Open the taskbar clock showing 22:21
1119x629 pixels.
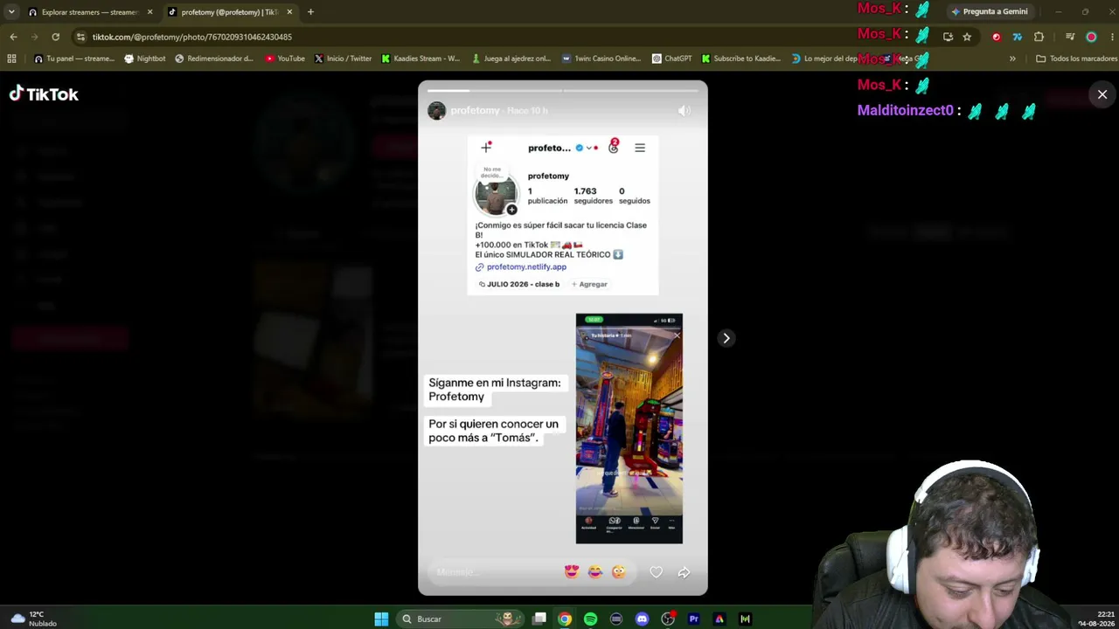(x=1096, y=619)
